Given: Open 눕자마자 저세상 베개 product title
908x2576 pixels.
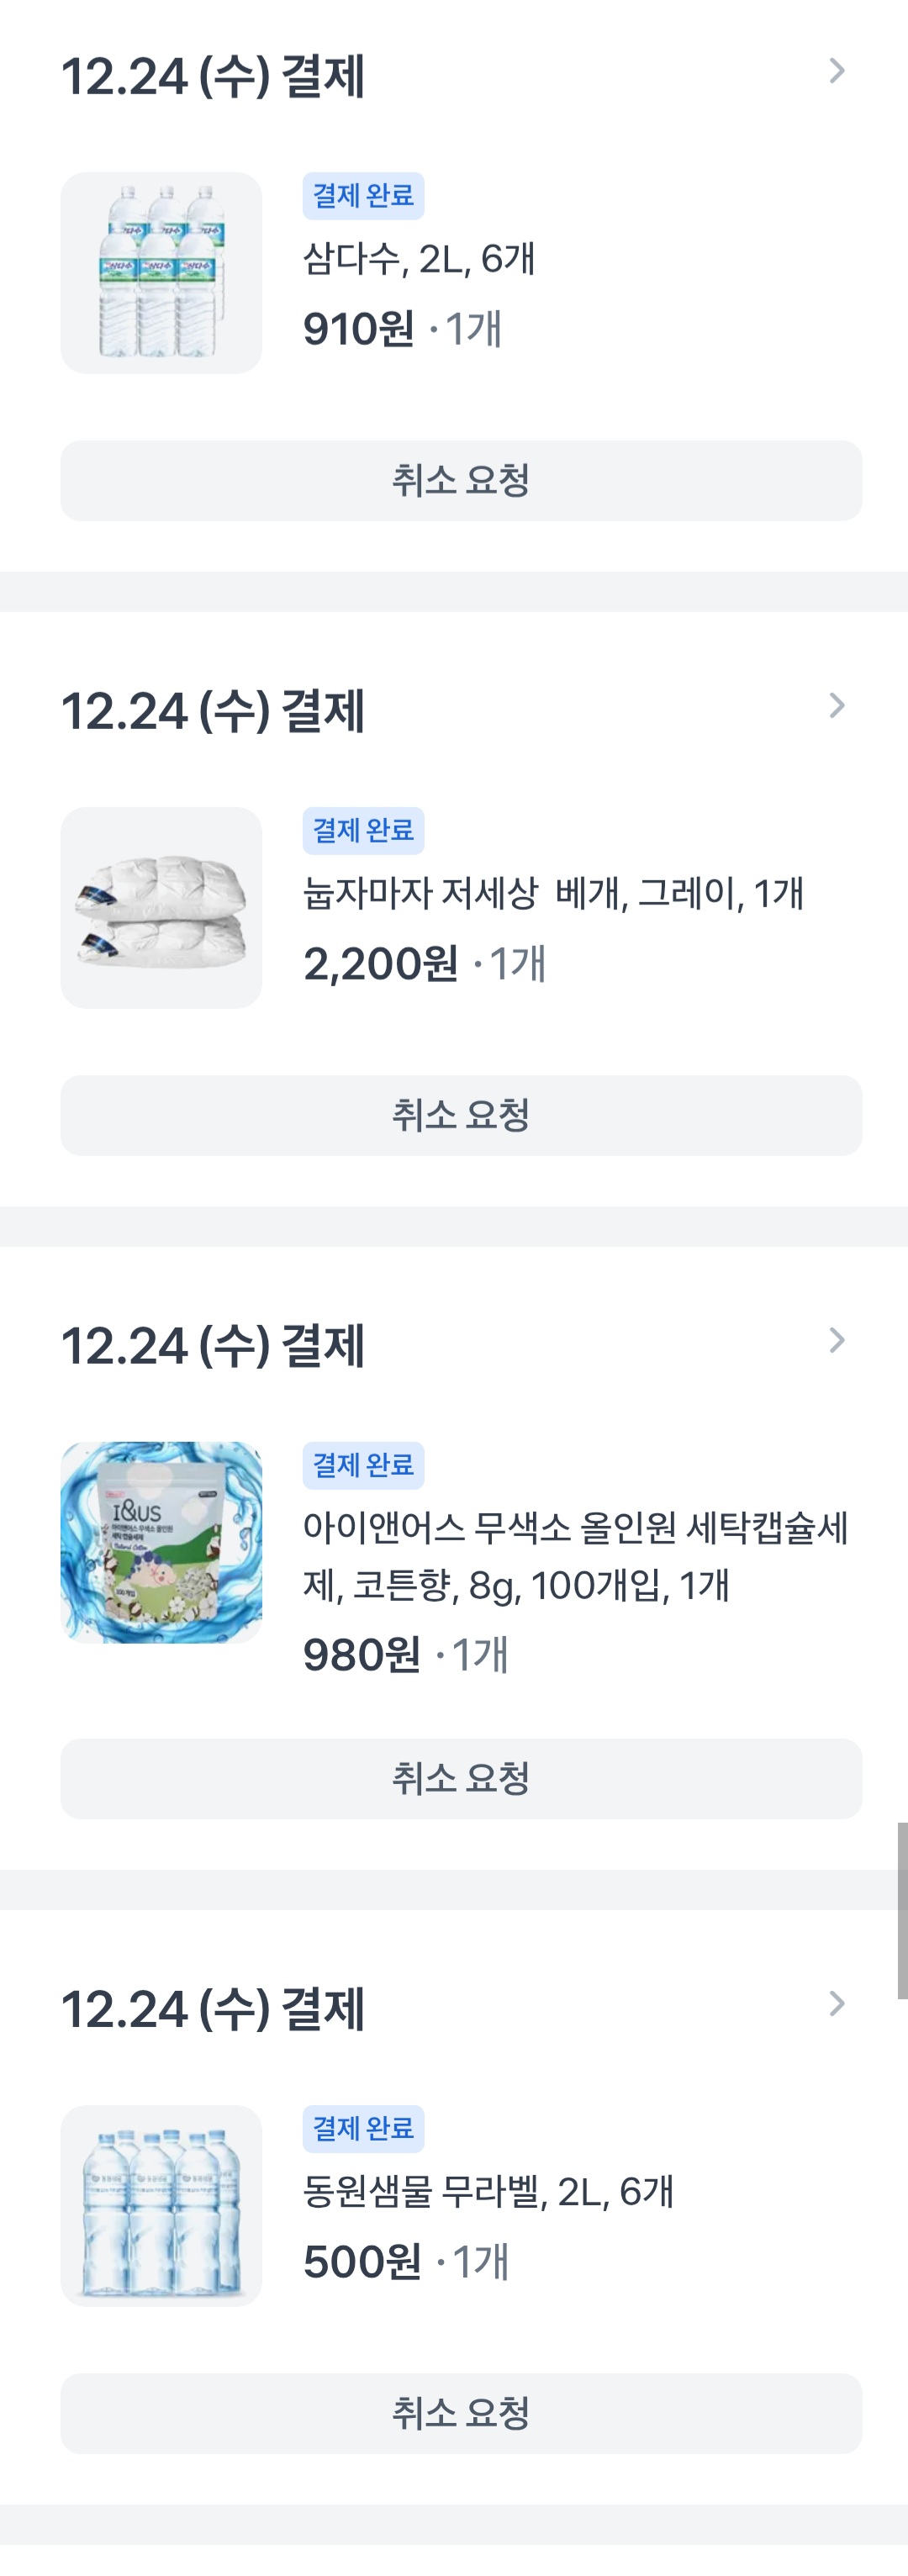Looking at the screenshot, I should [x=553, y=893].
